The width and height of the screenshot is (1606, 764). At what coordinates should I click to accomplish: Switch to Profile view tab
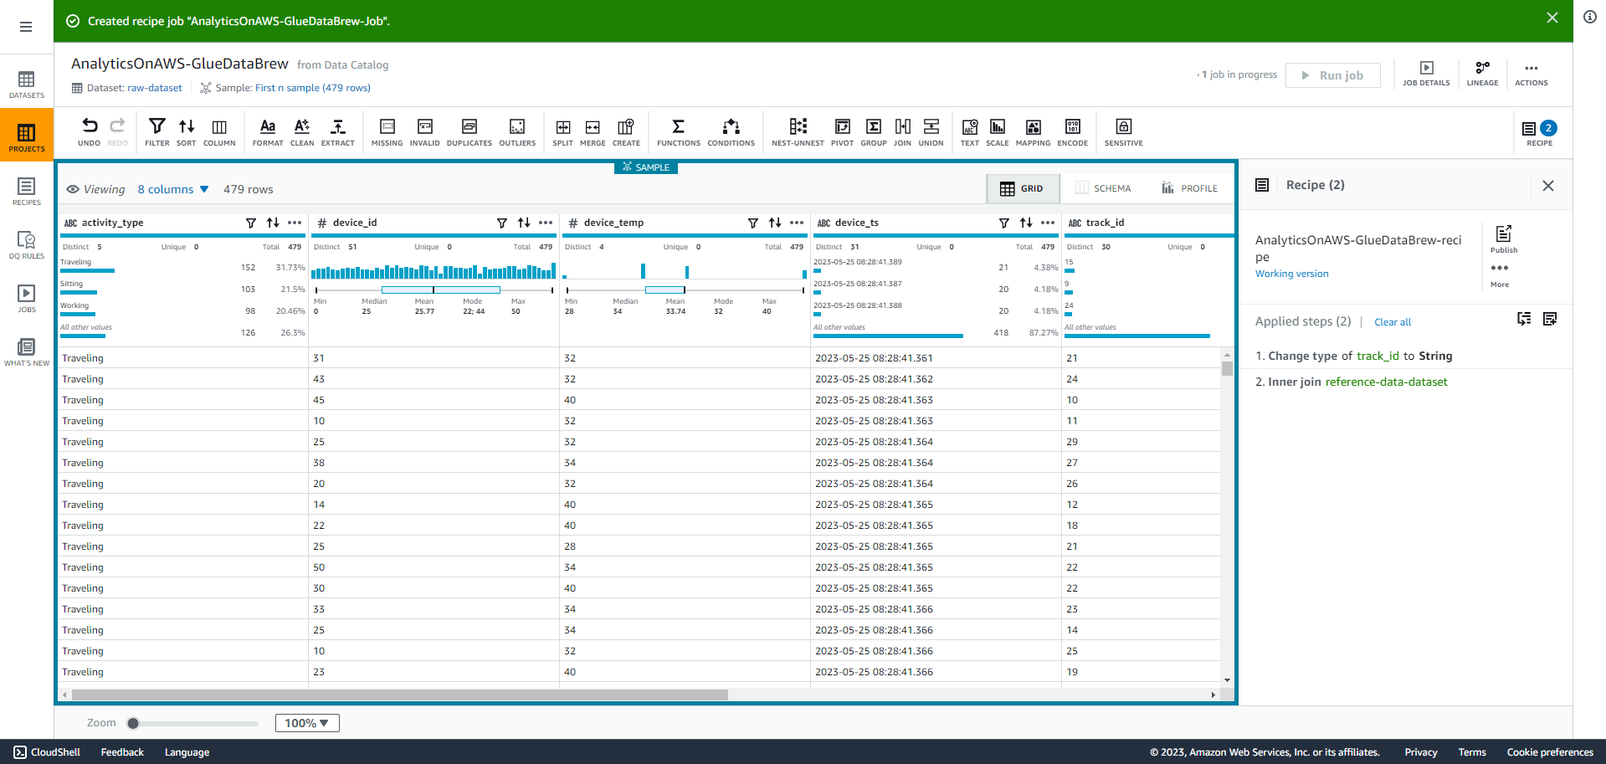1189,188
